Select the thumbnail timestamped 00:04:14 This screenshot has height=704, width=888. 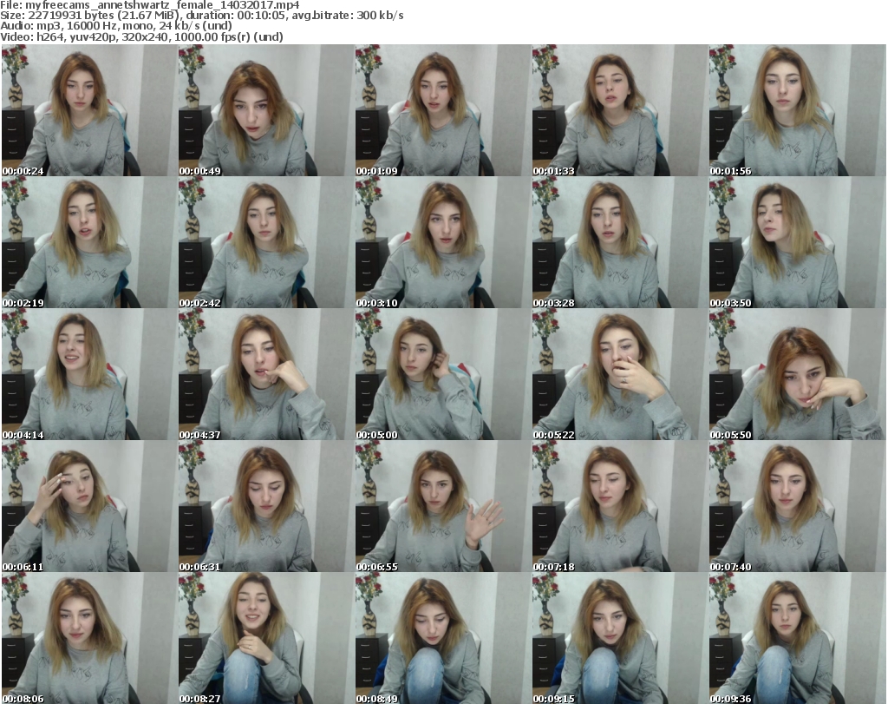pos(89,375)
